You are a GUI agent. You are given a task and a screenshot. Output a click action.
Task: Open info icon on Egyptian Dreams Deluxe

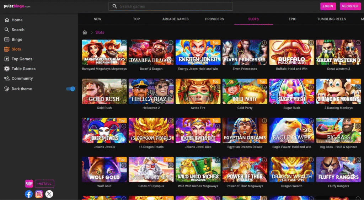pyautogui.click(x=264, y=121)
